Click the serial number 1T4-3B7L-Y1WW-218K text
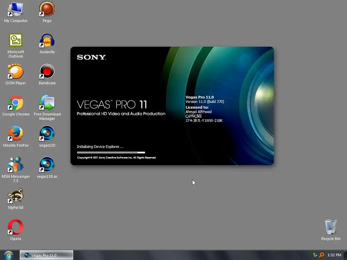The height and width of the screenshot is (260, 347). click(x=204, y=121)
